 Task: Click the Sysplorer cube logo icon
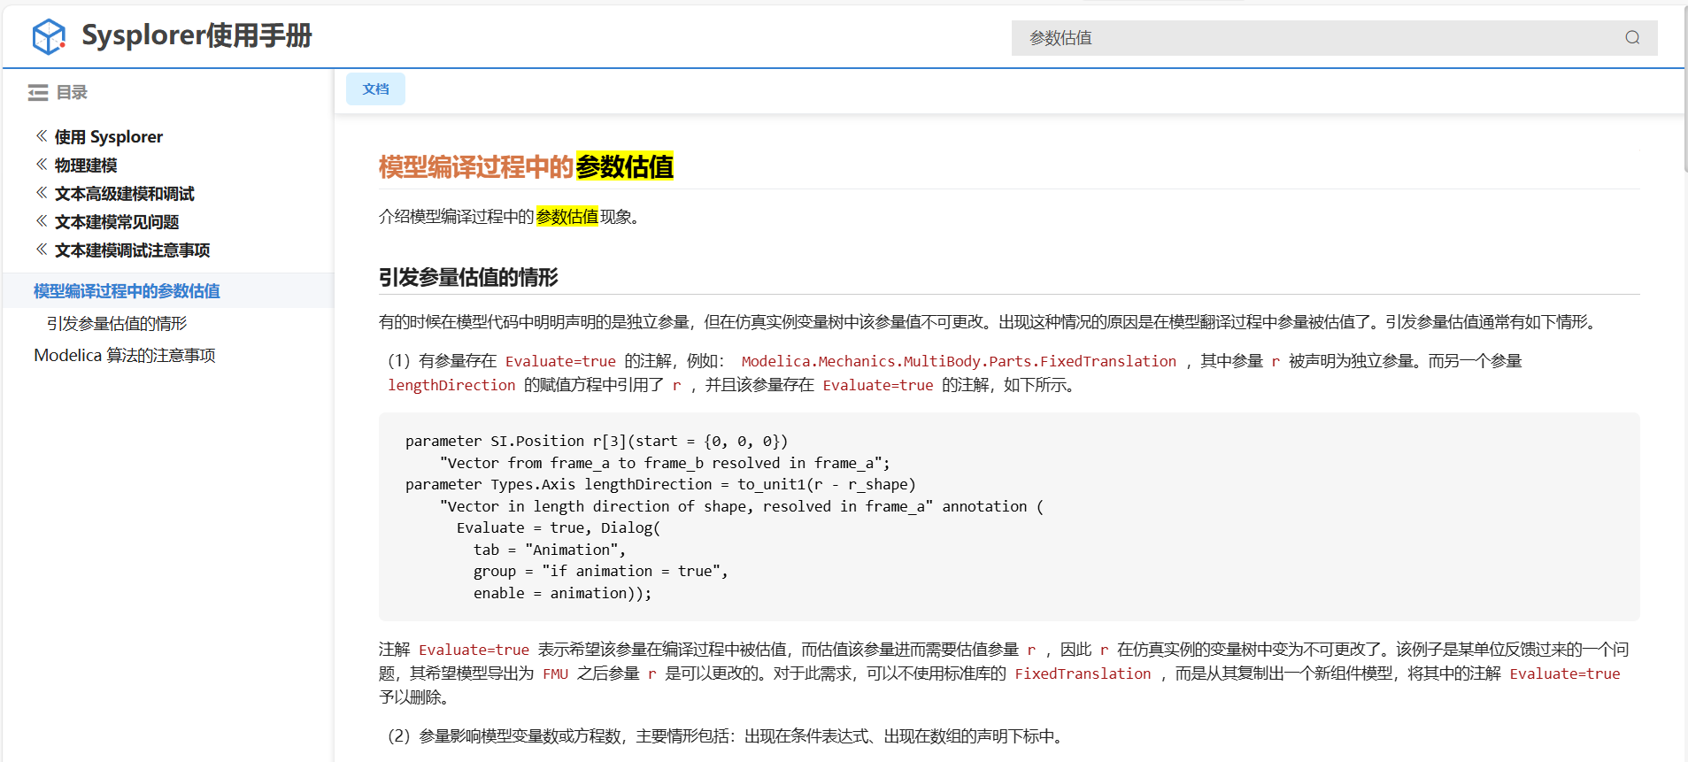[49, 36]
